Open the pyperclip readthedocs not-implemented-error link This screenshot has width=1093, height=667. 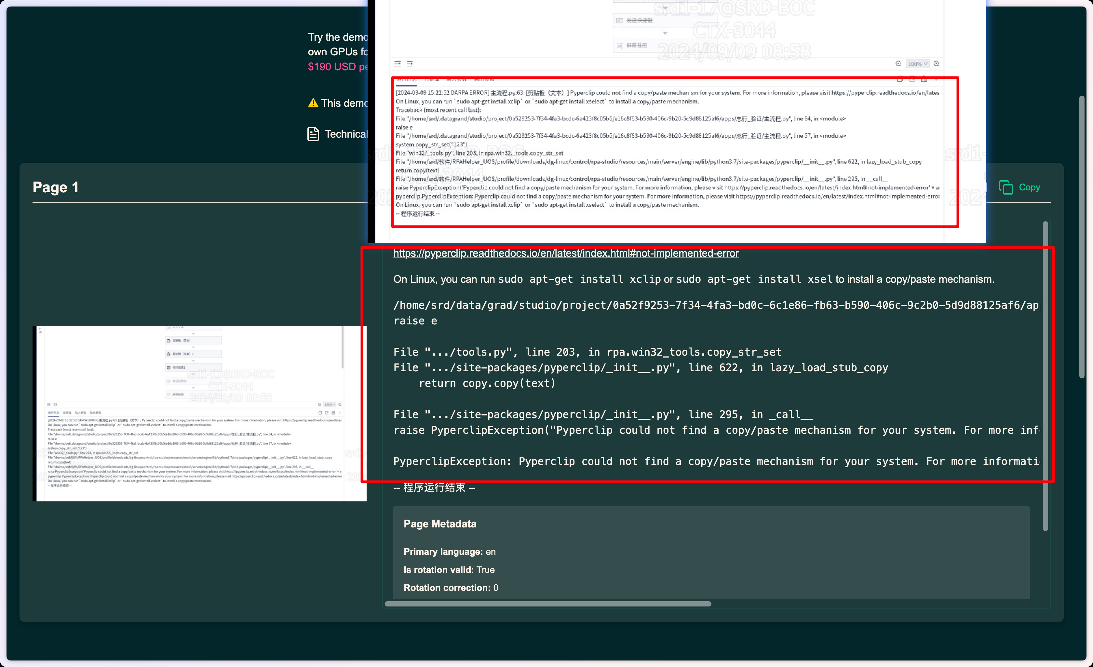tap(566, 253)
